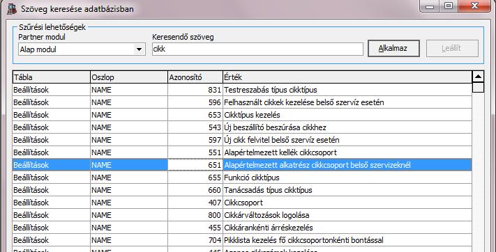
Task: Select row Funkció cikktípus
Action: (242, 178)
